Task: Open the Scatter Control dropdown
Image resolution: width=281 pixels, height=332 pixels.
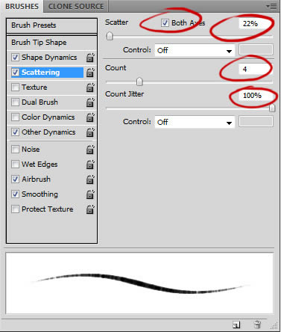Action: (x=195, y=50)
